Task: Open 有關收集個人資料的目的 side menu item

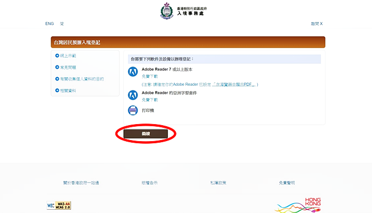Action: click(82, 79)
